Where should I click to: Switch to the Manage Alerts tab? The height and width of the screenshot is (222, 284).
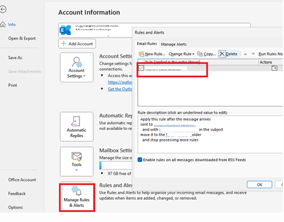point(174,44)
